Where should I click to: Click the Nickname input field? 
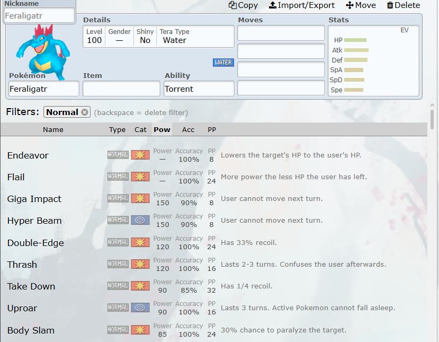pyautogui.click(x=40, y=15)
